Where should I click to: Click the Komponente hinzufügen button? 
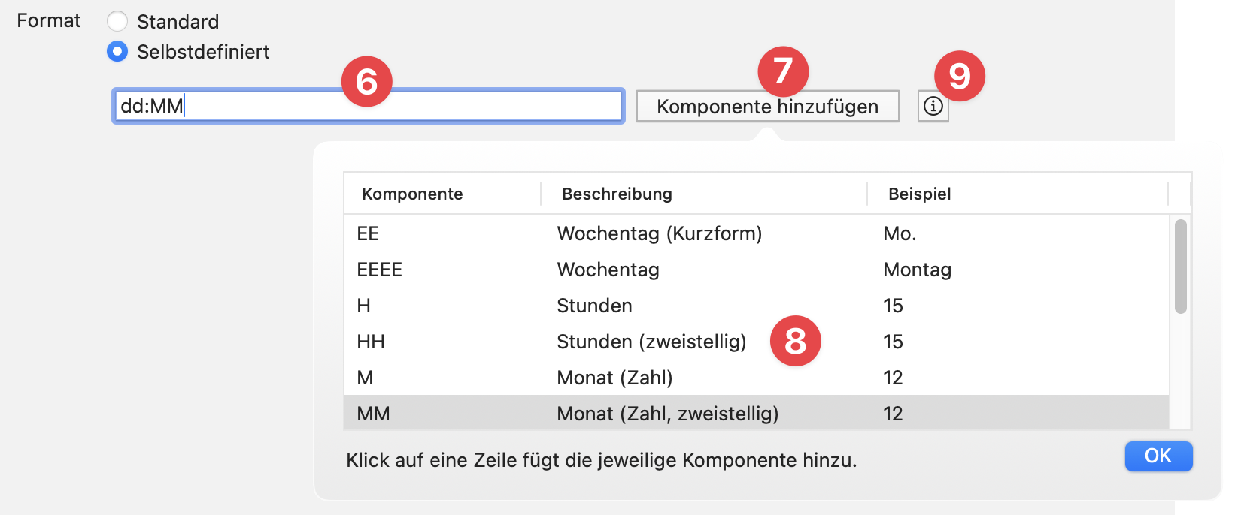[767, 106]
